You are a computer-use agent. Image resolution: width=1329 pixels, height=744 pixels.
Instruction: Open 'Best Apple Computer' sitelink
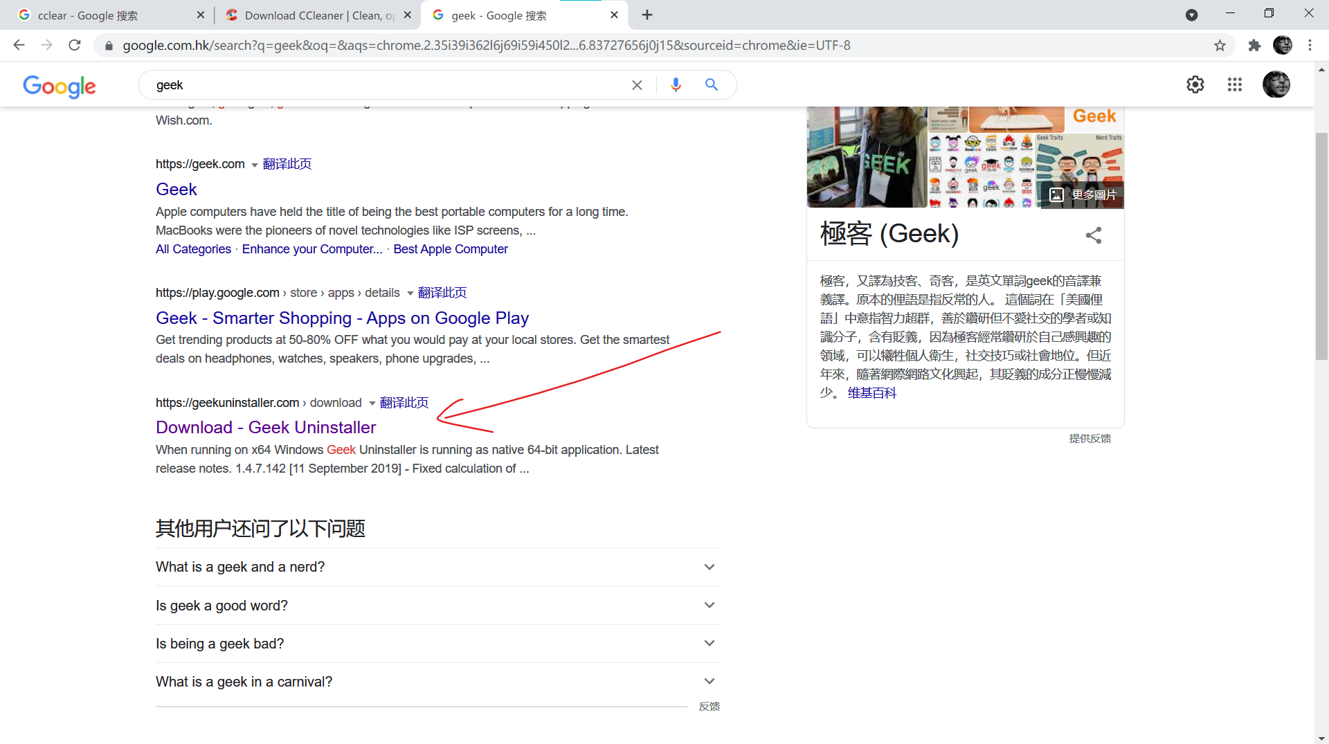click(451, 249)
